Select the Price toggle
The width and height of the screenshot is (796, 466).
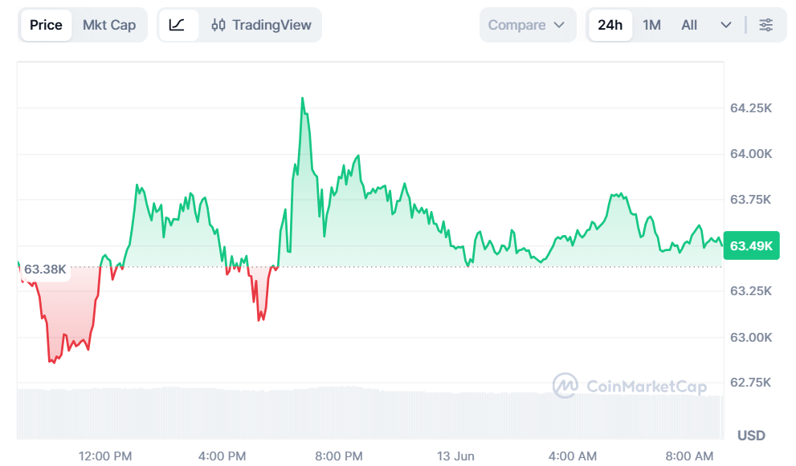(47, 25)
